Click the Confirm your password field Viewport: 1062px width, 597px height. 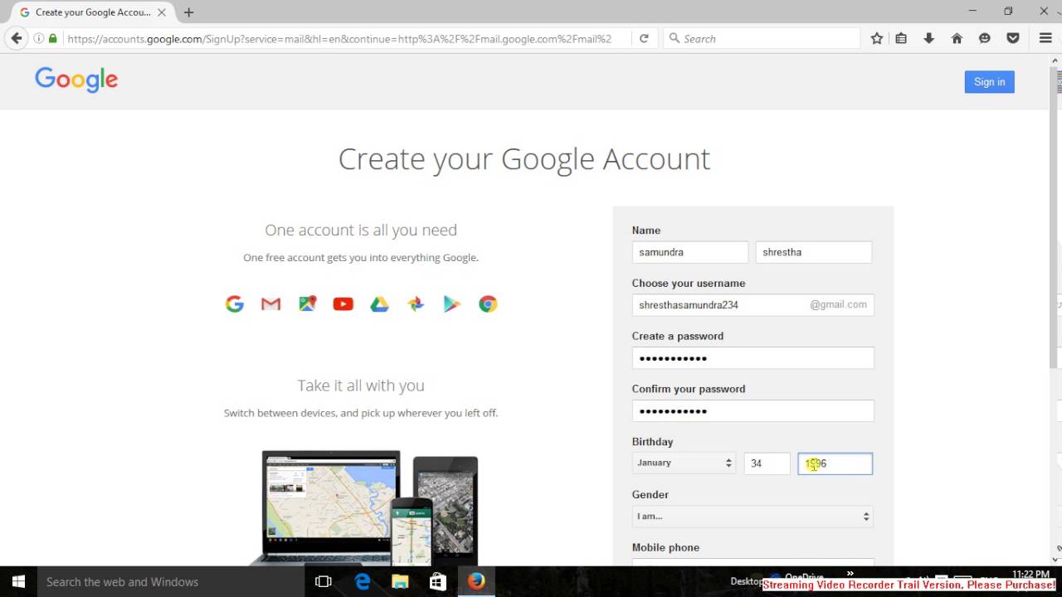[753, 411]
